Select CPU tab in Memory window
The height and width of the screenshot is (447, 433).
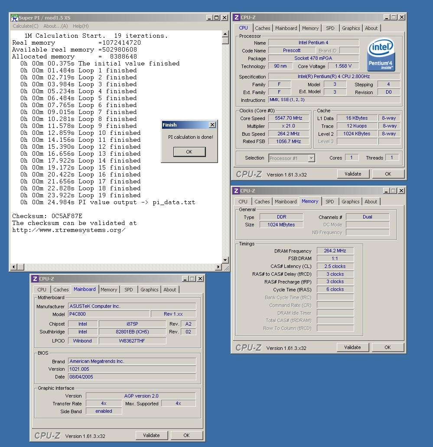[243, 202]
